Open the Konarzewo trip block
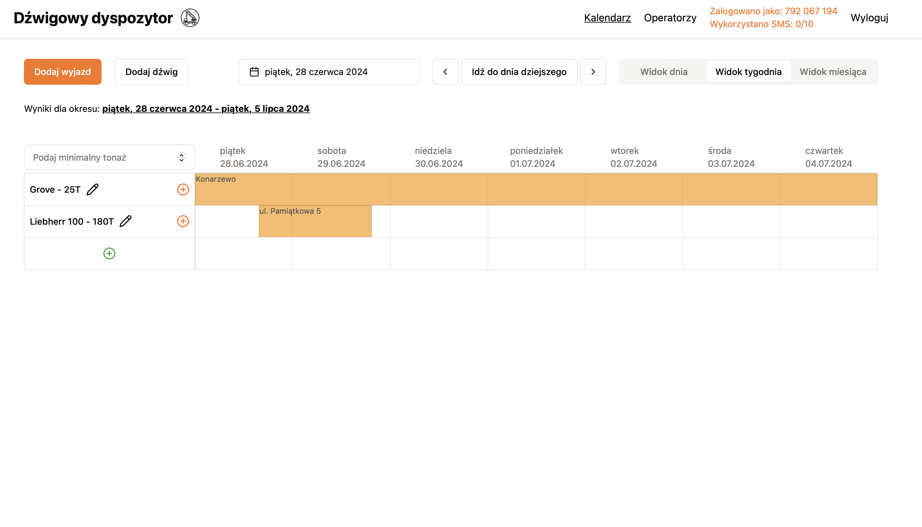The width and height of the screenshot is (922, 527). point(536,189)
